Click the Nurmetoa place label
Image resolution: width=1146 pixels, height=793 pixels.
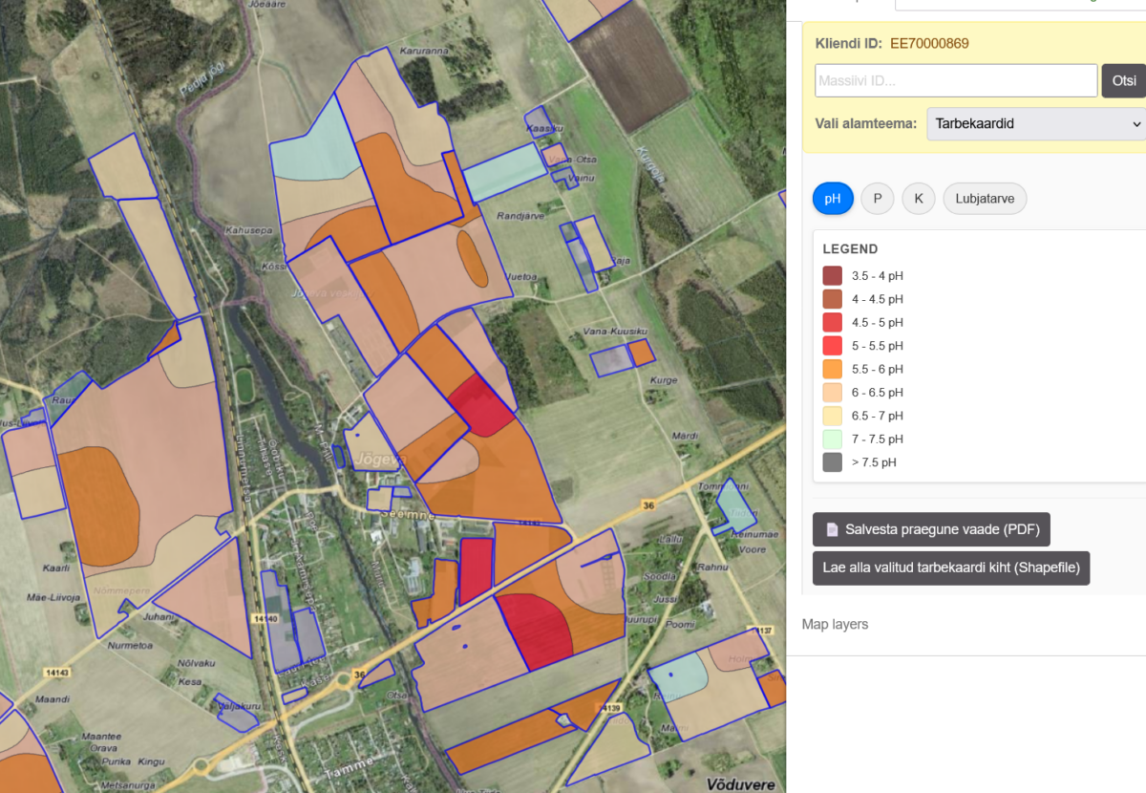pos(131,645)
